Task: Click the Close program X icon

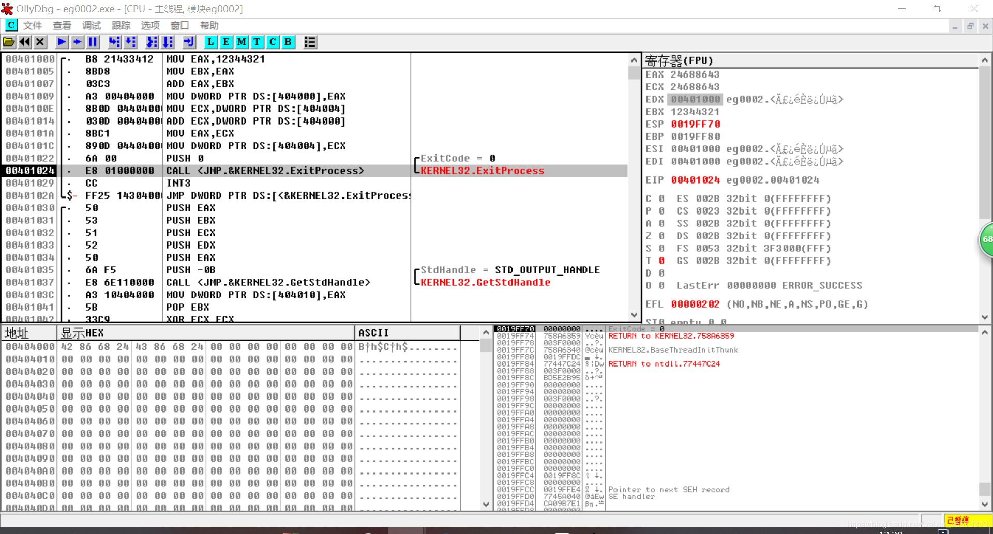Action: click(40, 42)
